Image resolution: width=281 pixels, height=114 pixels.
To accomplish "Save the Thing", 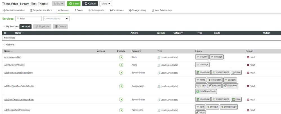I will [74, 4].
